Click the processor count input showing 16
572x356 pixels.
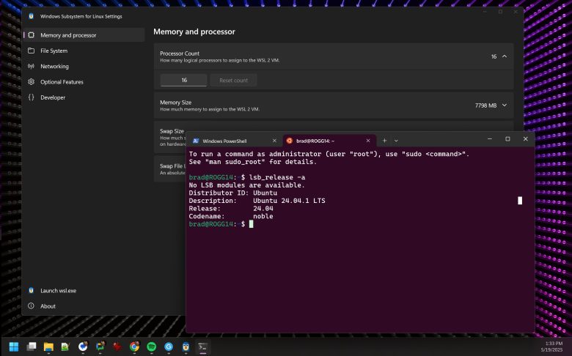[x=184, y=80]
